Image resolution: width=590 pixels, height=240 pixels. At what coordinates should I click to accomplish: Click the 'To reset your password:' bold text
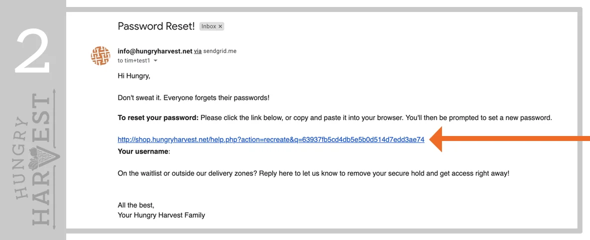coord(158,118)
